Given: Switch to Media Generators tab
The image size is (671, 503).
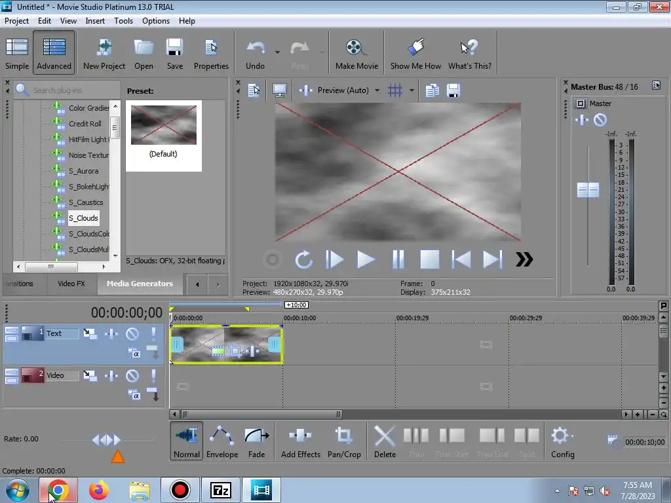Looking at the screenshot, I should (140, 284).
